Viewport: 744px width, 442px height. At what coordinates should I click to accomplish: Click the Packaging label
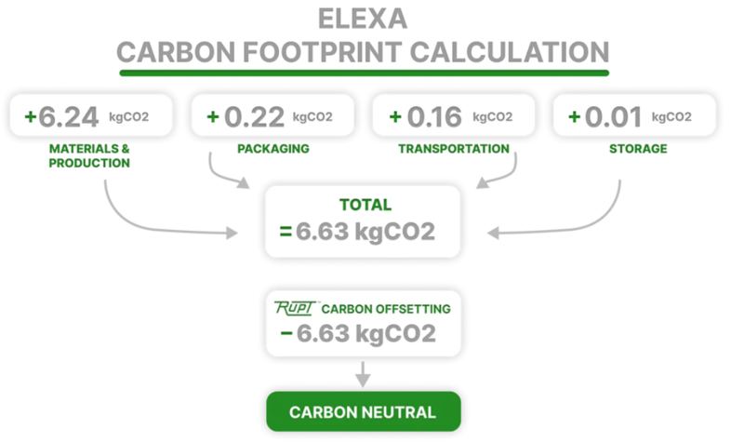click(272, 149)
